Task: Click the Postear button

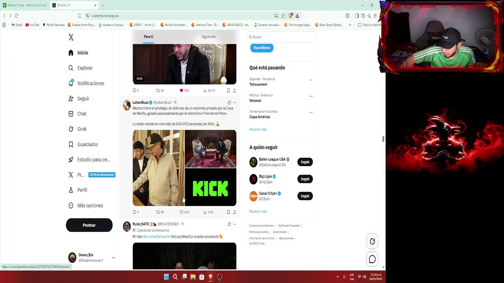Action: 89,225
